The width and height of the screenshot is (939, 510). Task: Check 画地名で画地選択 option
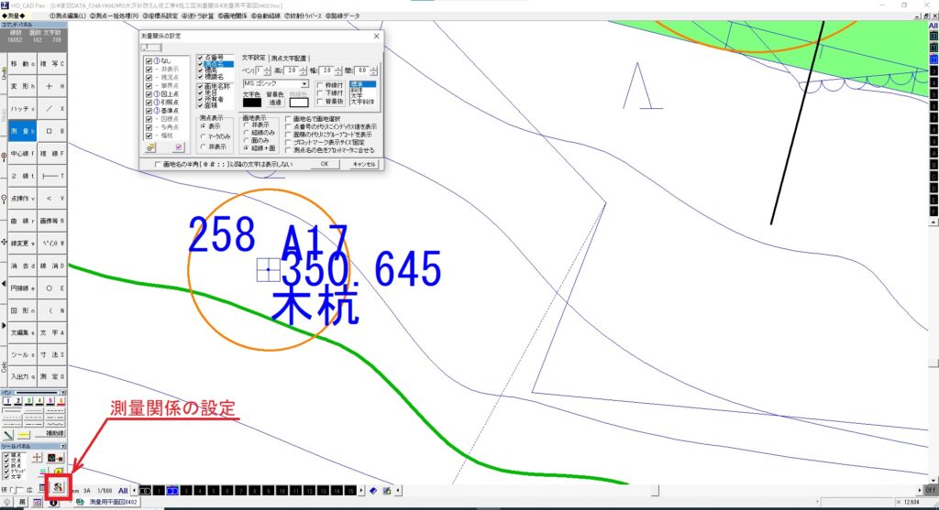(289, 119)
